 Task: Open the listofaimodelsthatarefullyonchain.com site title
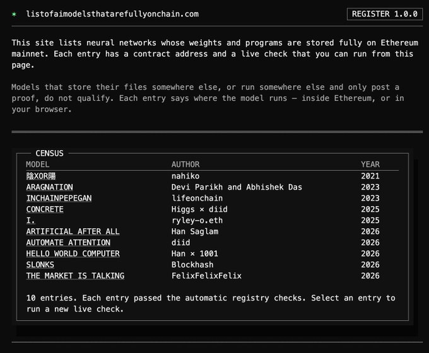112,14
